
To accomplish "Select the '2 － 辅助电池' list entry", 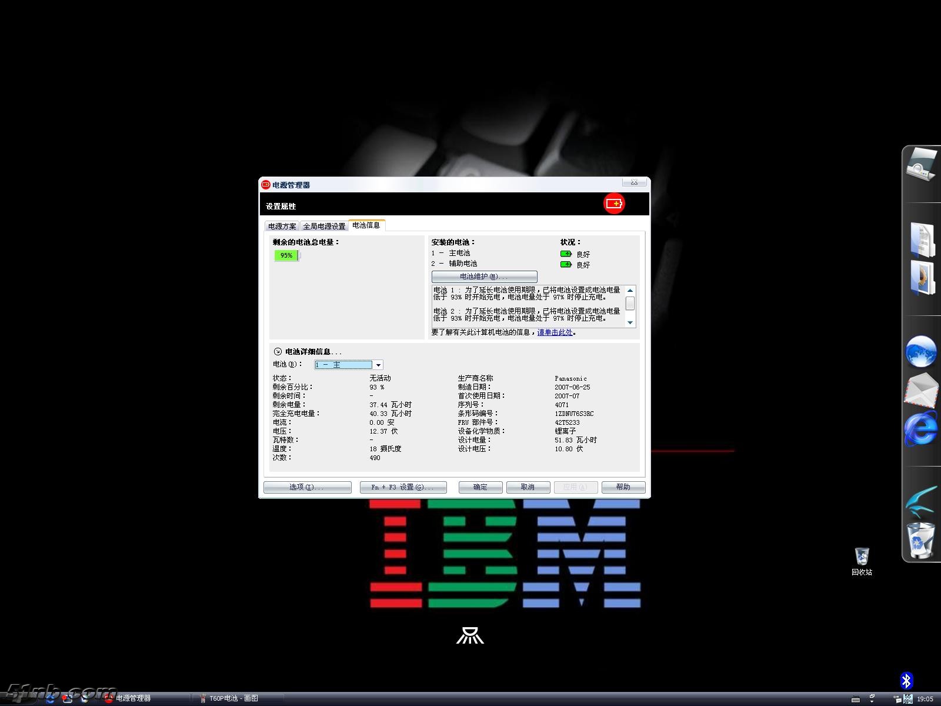I will tap(454, 264).
